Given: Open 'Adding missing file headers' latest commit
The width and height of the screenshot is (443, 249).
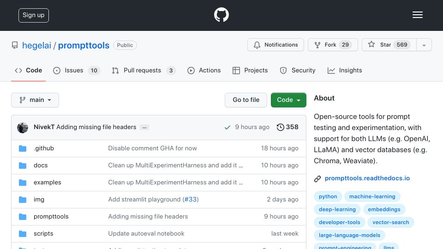Looking at the screenshot, I should pyautogui.click(x=96, y=127).
